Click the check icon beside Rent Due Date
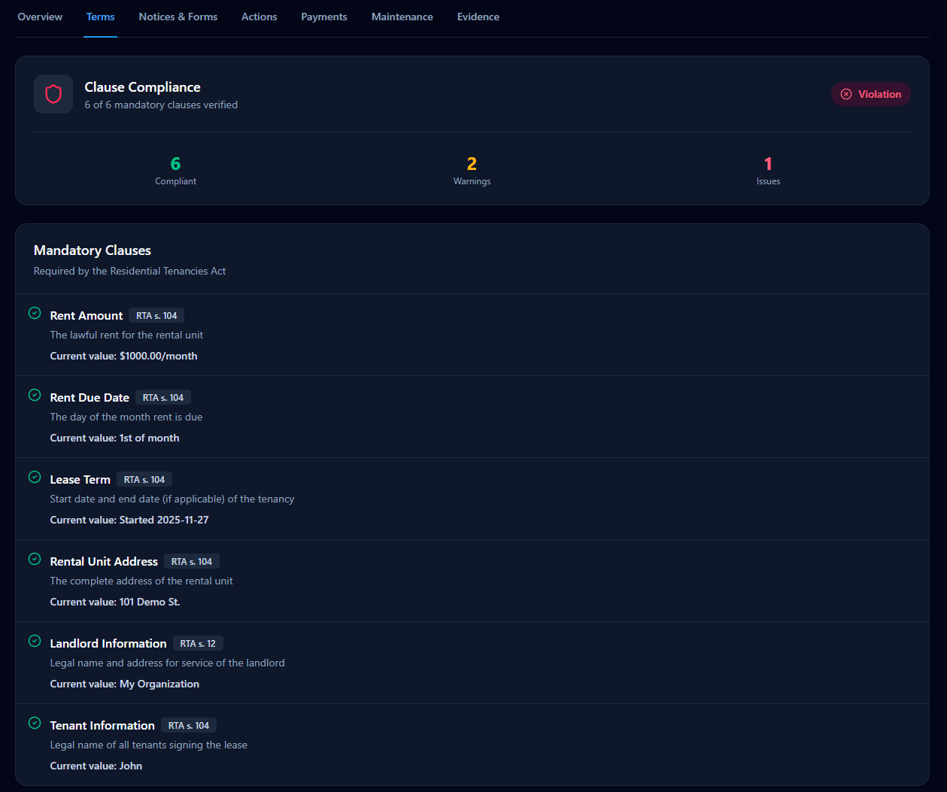This screenshot has height=792, width=947. click(35, 395)
